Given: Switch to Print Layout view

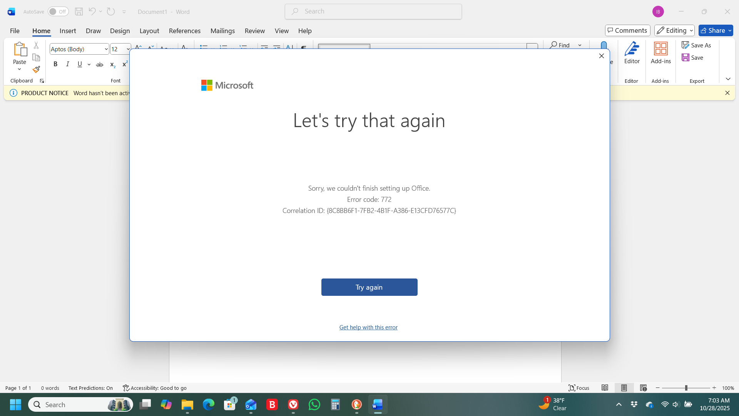Looking at the screenshot, I should [624, 388].
